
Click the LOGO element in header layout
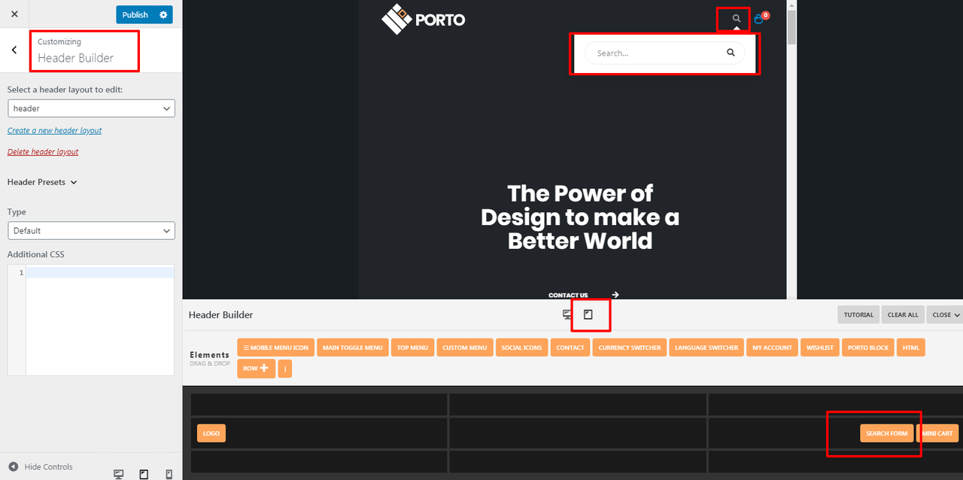tap(211, 433)
